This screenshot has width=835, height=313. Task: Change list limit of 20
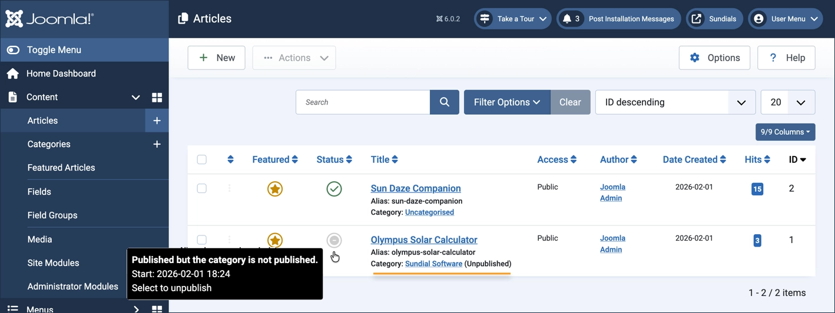(x=788, y=102)
